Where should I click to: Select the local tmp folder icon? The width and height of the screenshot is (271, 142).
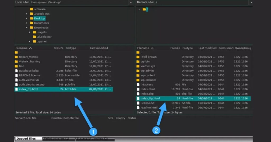[x=16, y=66]
